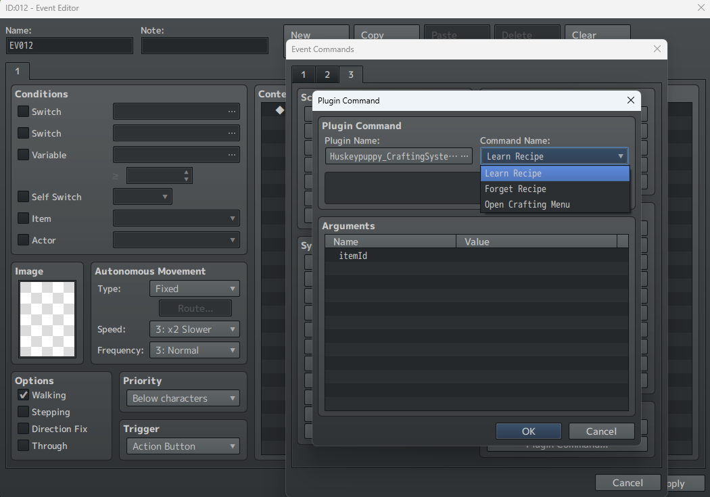Click the Name column header
Viewport: 710px width, 497px height.
[390, 241]
